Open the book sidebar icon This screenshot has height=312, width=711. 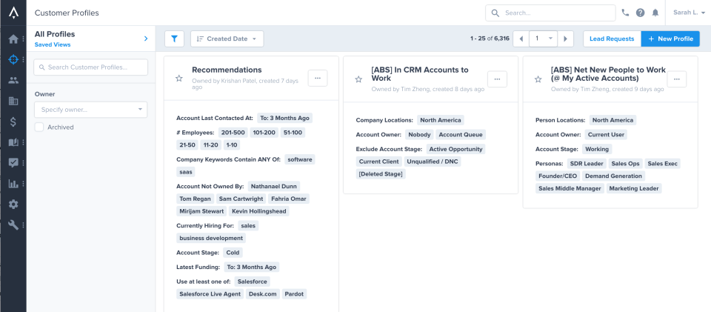[x=13, y=143]
